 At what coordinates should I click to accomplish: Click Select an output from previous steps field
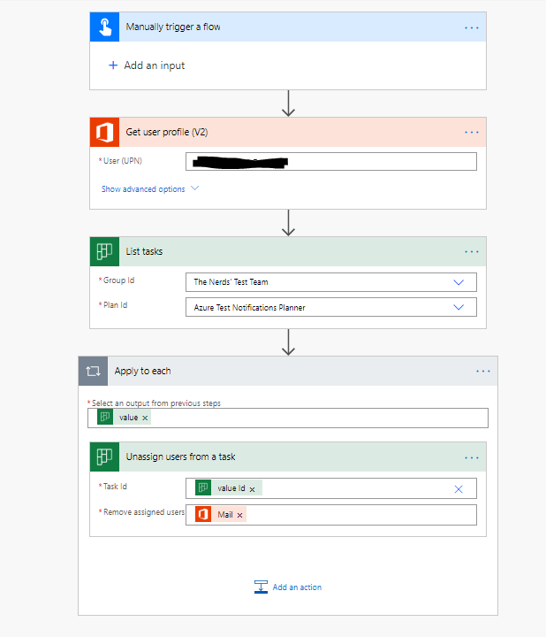tap(288, 418)
